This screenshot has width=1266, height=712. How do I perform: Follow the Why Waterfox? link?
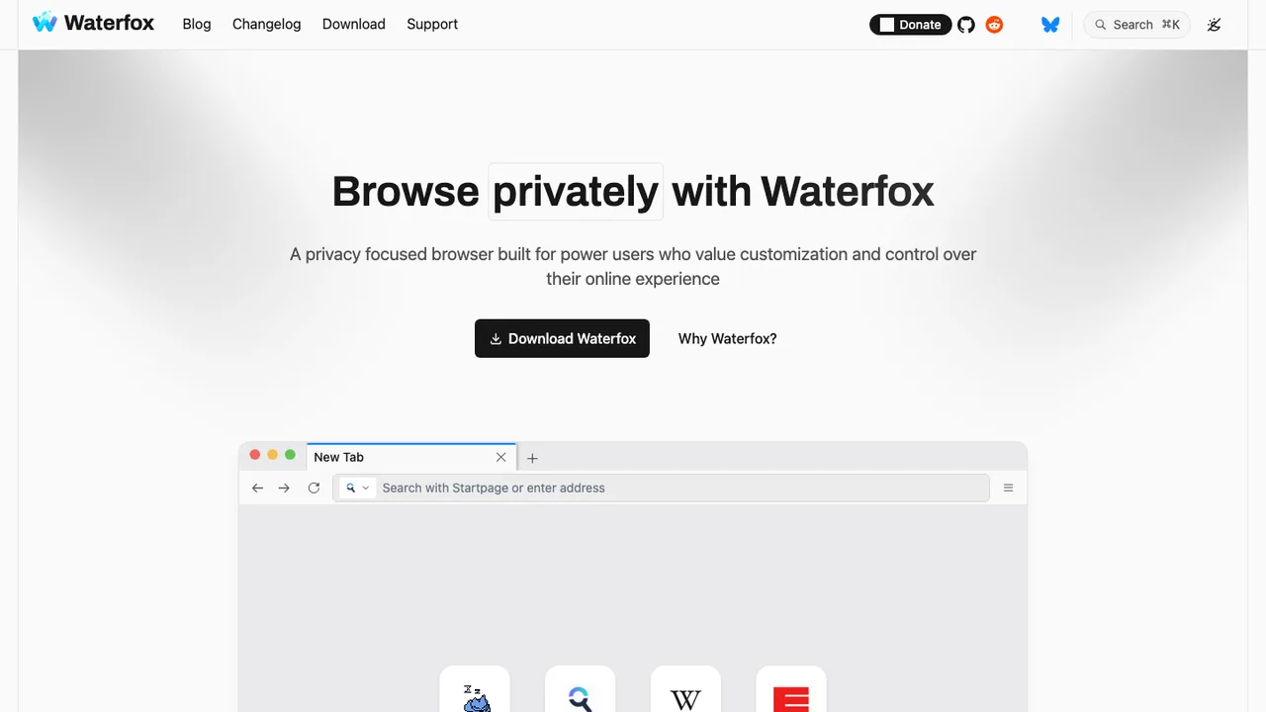click(x=727, y=338)
